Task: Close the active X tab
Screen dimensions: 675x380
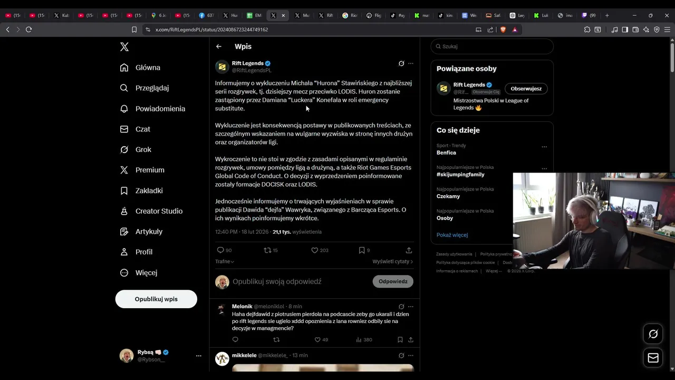Action: (283, 15)
